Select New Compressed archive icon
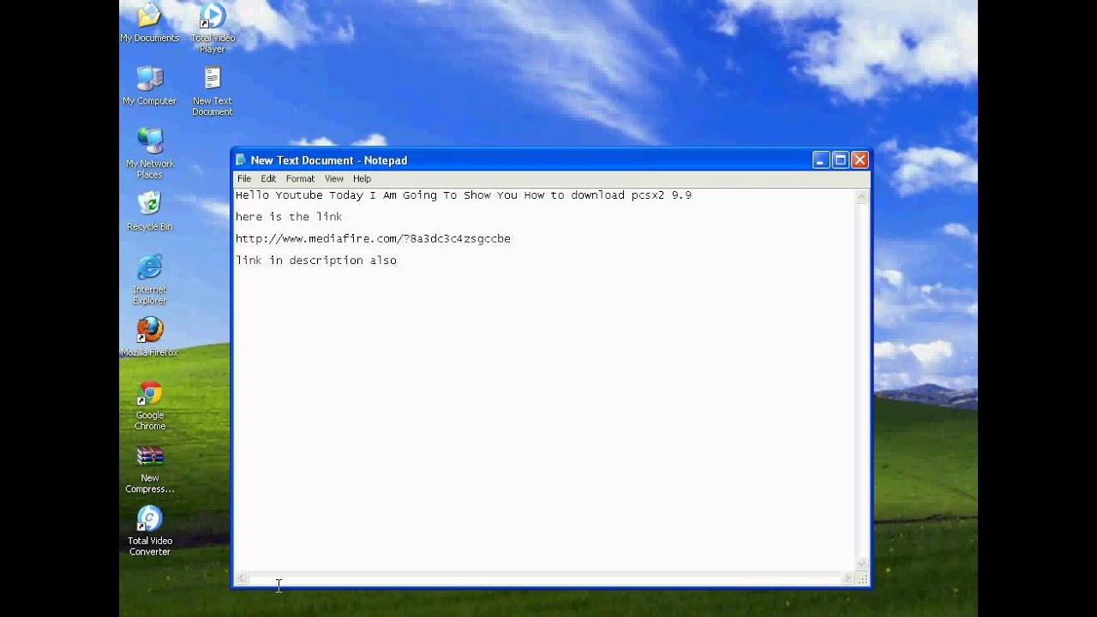1097x617 pixels. pos(150,469)
